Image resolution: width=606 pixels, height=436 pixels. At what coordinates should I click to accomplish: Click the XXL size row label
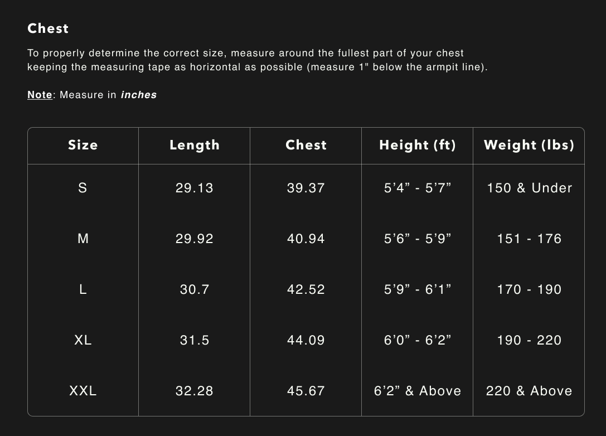click(x=83, y=391)
